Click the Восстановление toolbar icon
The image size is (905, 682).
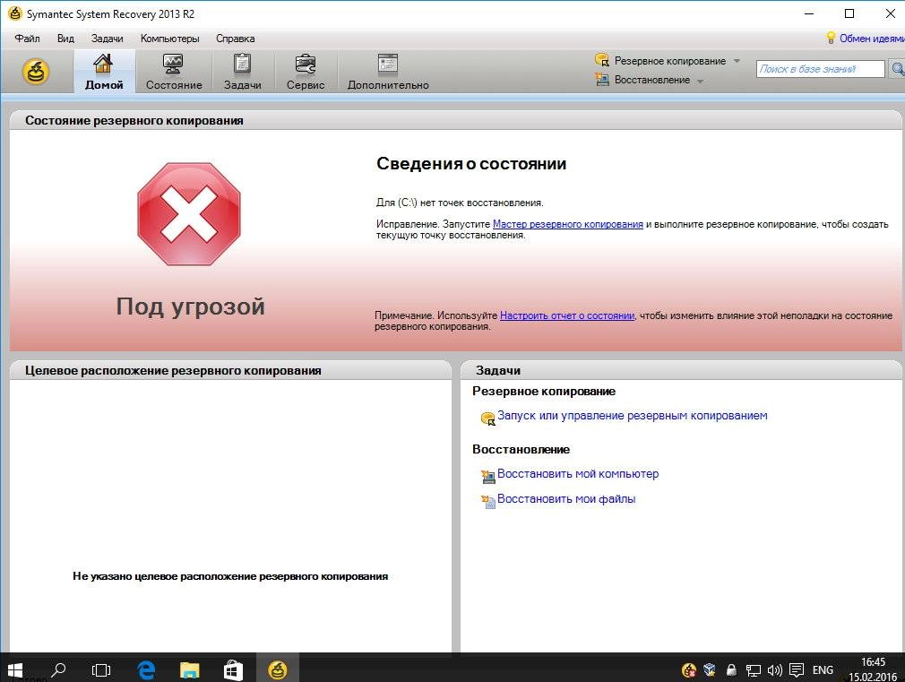pyautogui.click(x=602, y=80)
